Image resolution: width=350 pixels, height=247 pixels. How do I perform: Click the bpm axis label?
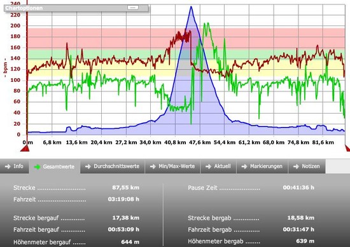pos(5,68)
